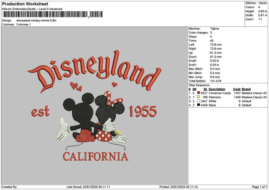Click the yellow Palomino color swatch
Image resolution: width=269 pixels, height=190 pixels.
click(x=199, y=97)
